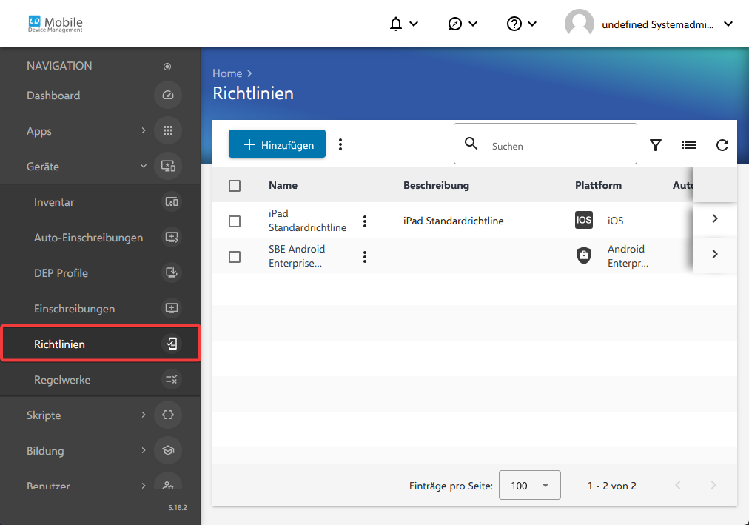
Task: Expand the Apps menu chevron
Action: [144, 130]
